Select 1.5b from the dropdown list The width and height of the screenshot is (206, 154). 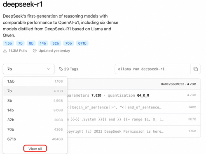pos(35,82)
